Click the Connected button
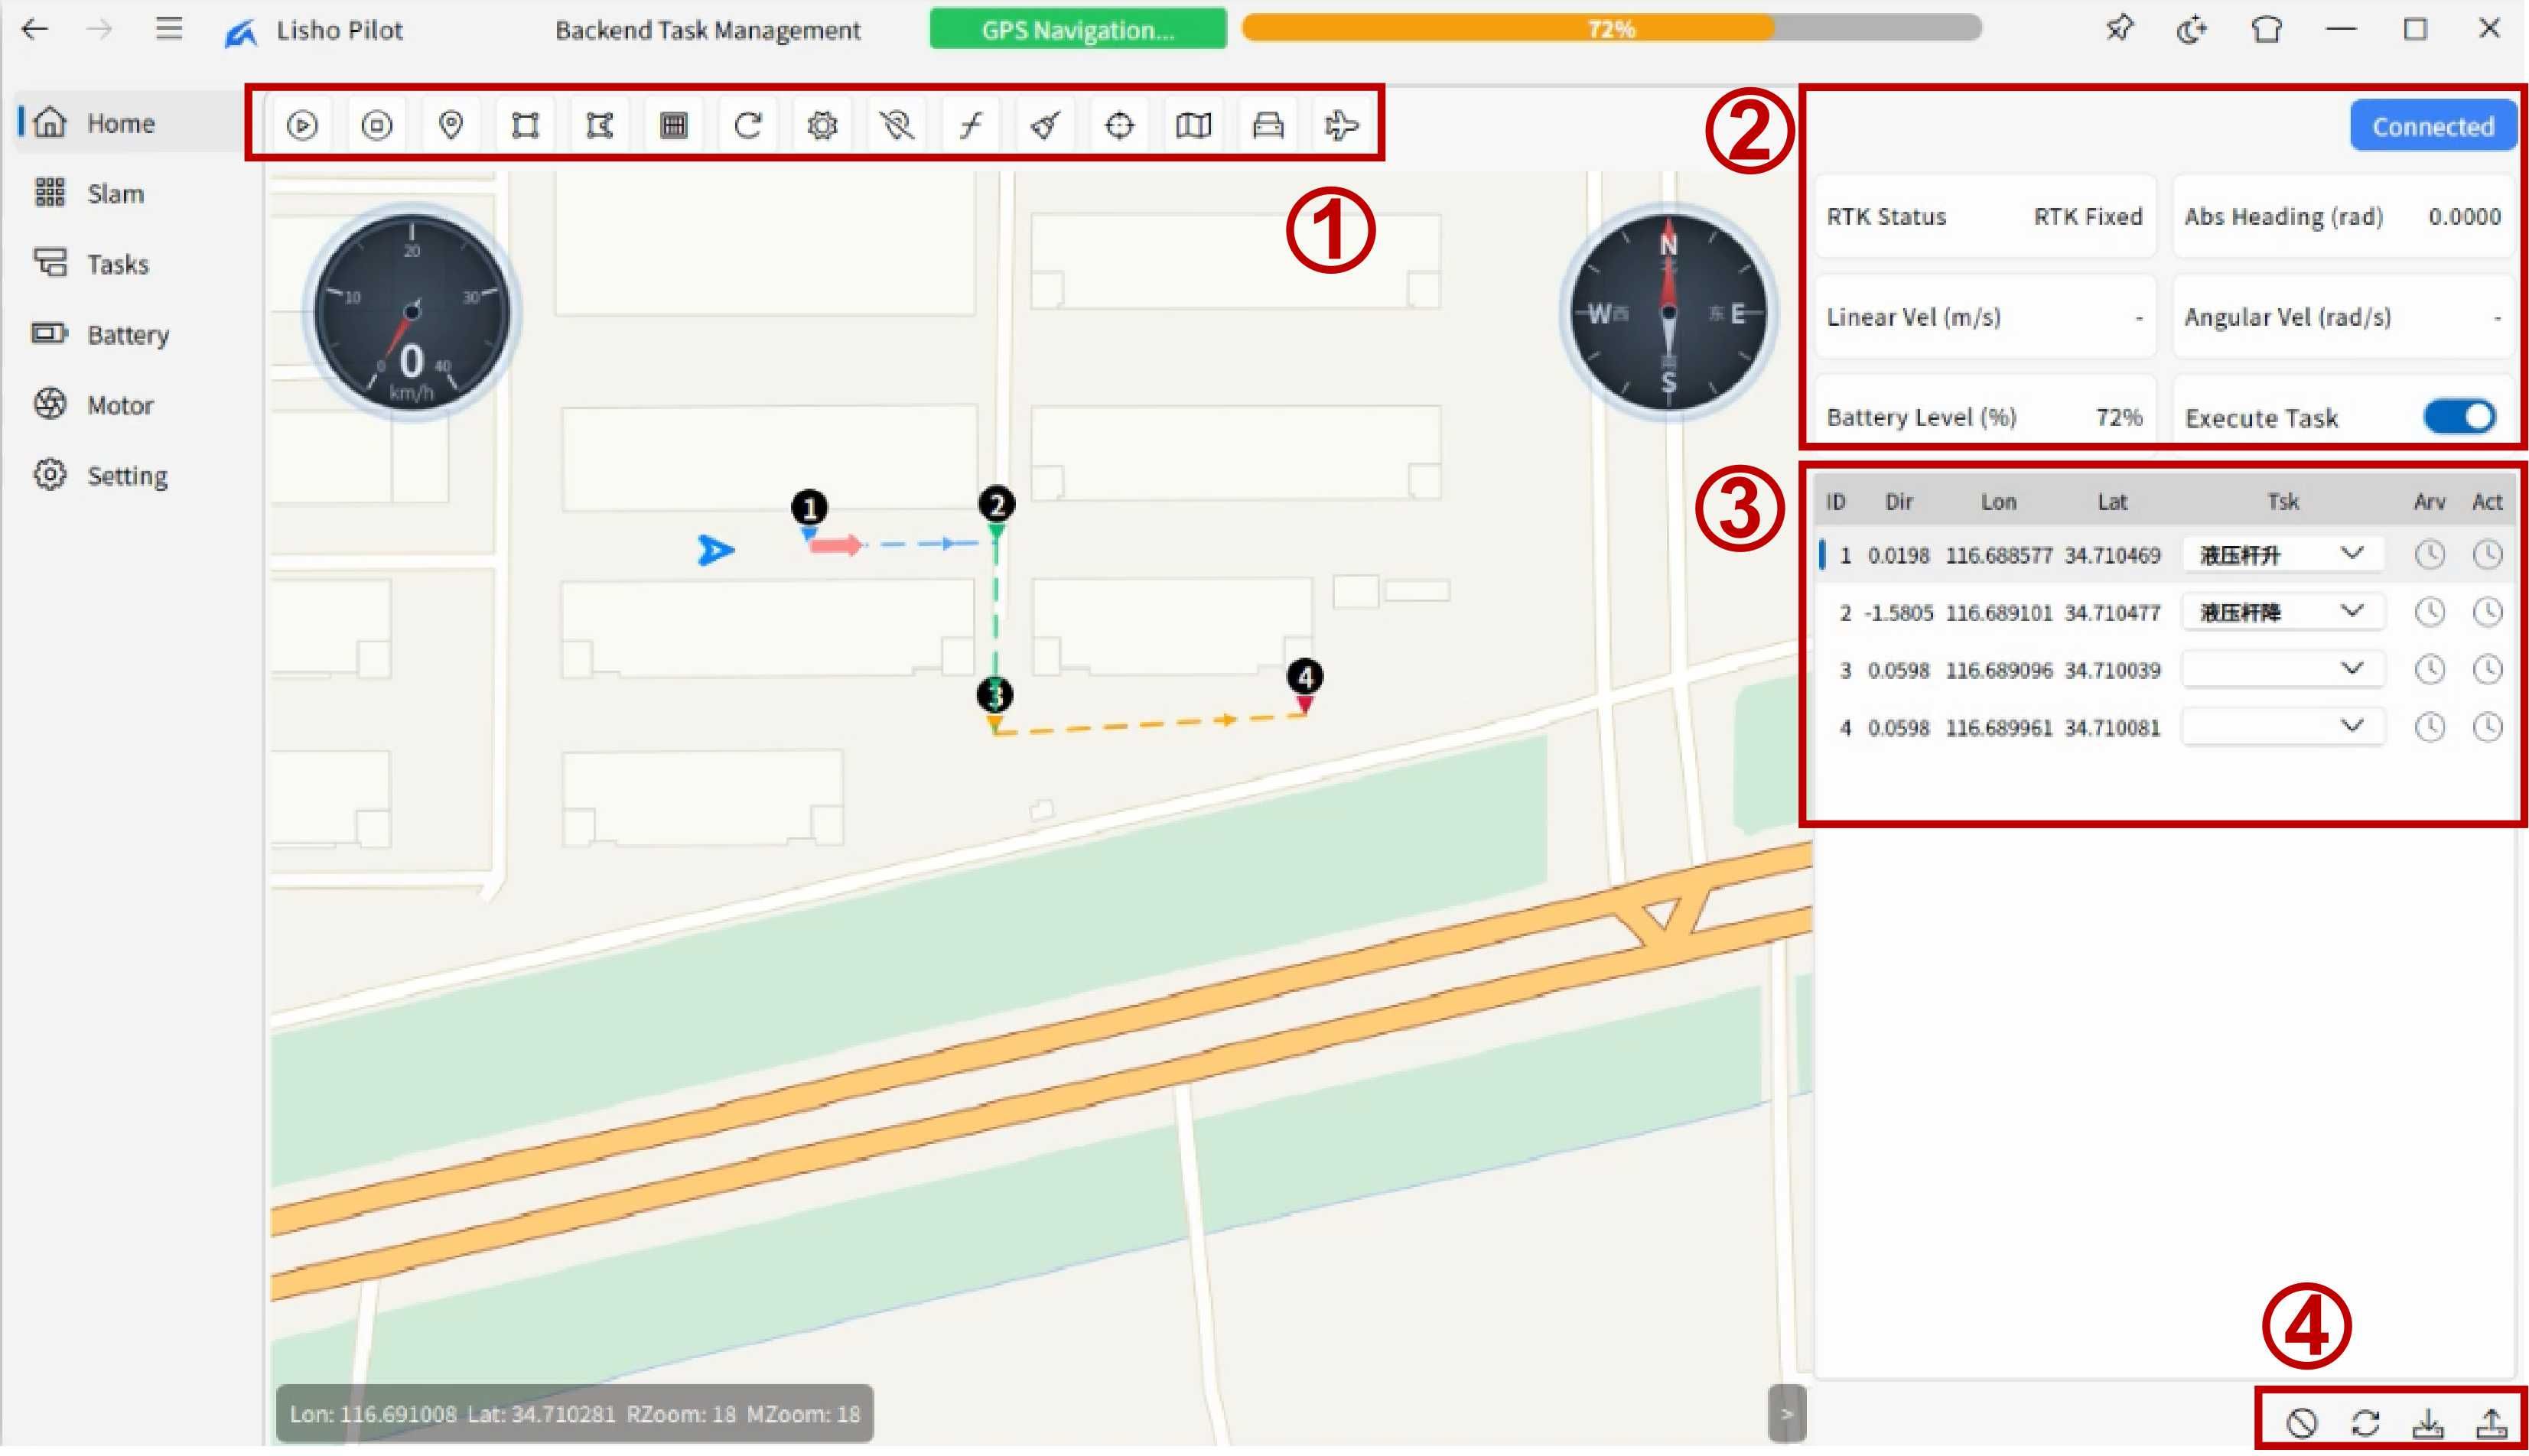The width and height of the screenshot is (2529, 1456). [x=2432, y=126]
